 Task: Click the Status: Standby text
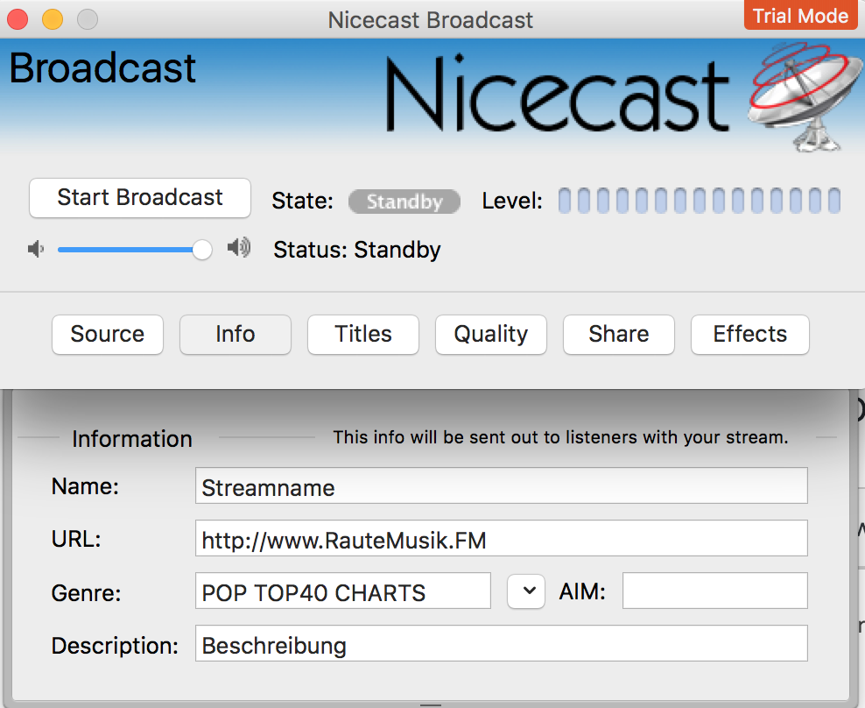pyautogui.click(x=357, y=250)
